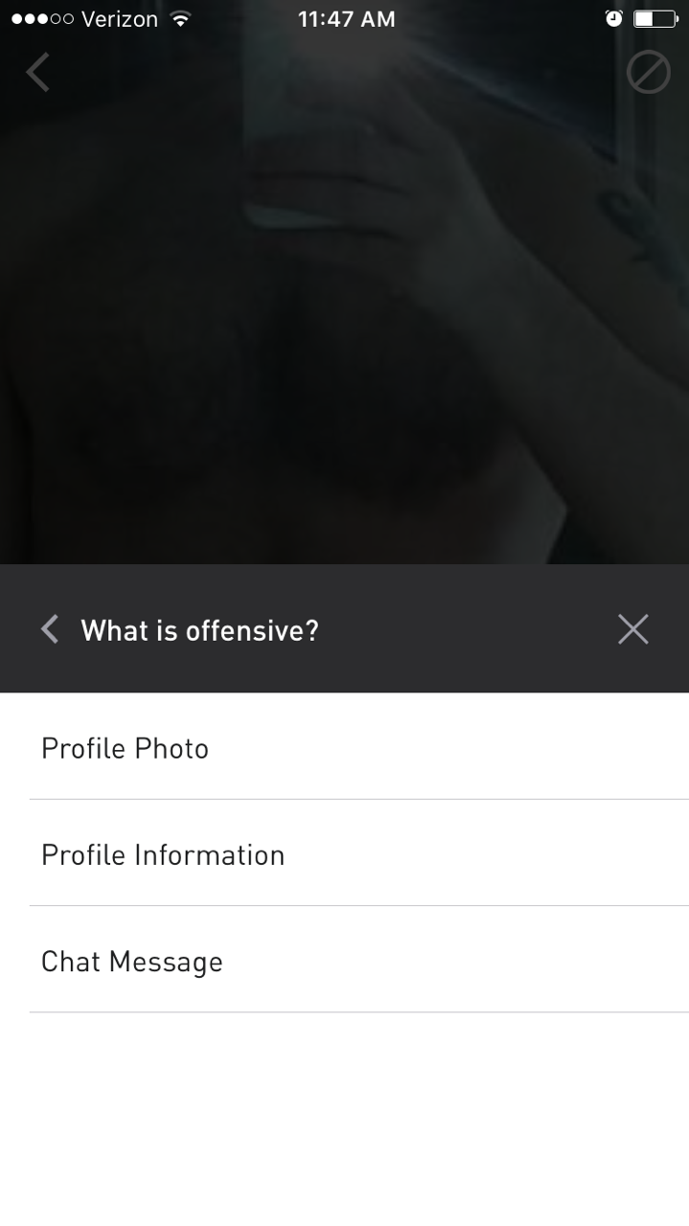Tap the back arrow above the photo
The image size is (689, 1226).
click(38, 73)
